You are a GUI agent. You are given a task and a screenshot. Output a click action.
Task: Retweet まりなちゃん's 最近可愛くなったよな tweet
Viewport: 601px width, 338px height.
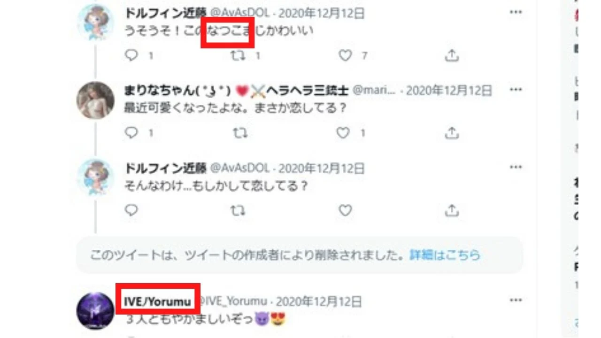pos(239,133)
